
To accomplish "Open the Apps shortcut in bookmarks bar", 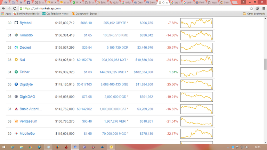I will coord(6,14).
